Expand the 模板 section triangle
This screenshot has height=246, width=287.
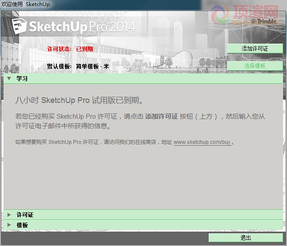(9, 225)
